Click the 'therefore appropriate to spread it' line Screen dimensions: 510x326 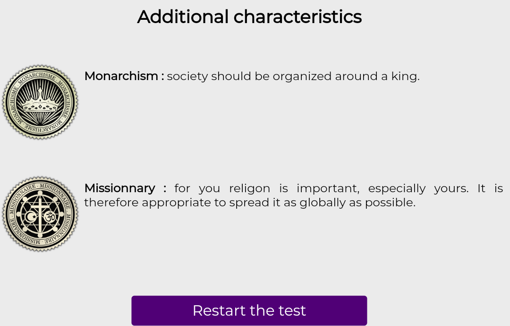tap(250, 203)
